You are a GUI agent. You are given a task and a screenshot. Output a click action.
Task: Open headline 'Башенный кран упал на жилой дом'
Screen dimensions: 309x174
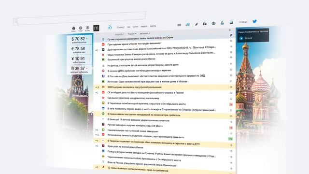point(131,59)
